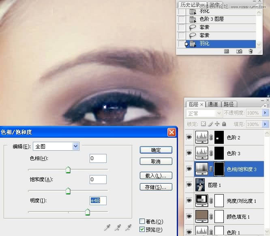Click the lock transparent pixels icon

click(x=204, y=124)
